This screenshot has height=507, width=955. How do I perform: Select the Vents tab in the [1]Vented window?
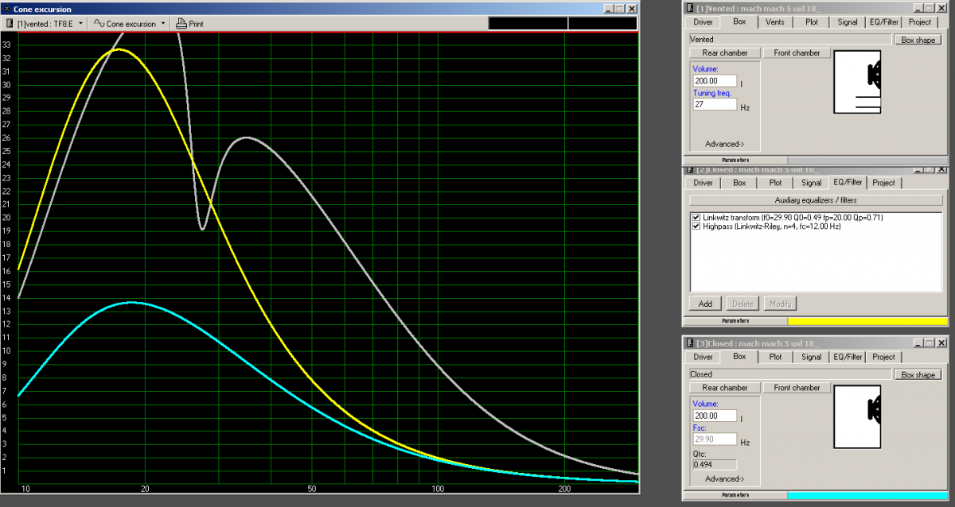click(774, 22)
